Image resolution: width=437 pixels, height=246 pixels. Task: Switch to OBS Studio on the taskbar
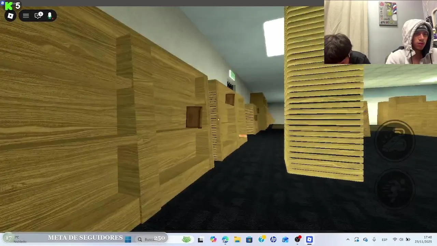point(297,240)
